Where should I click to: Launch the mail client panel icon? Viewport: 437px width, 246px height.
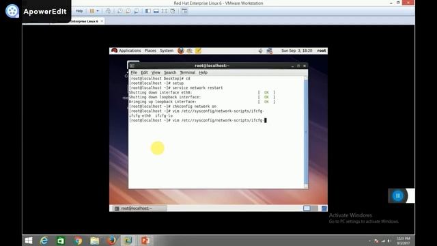click(x=190, y=51)
